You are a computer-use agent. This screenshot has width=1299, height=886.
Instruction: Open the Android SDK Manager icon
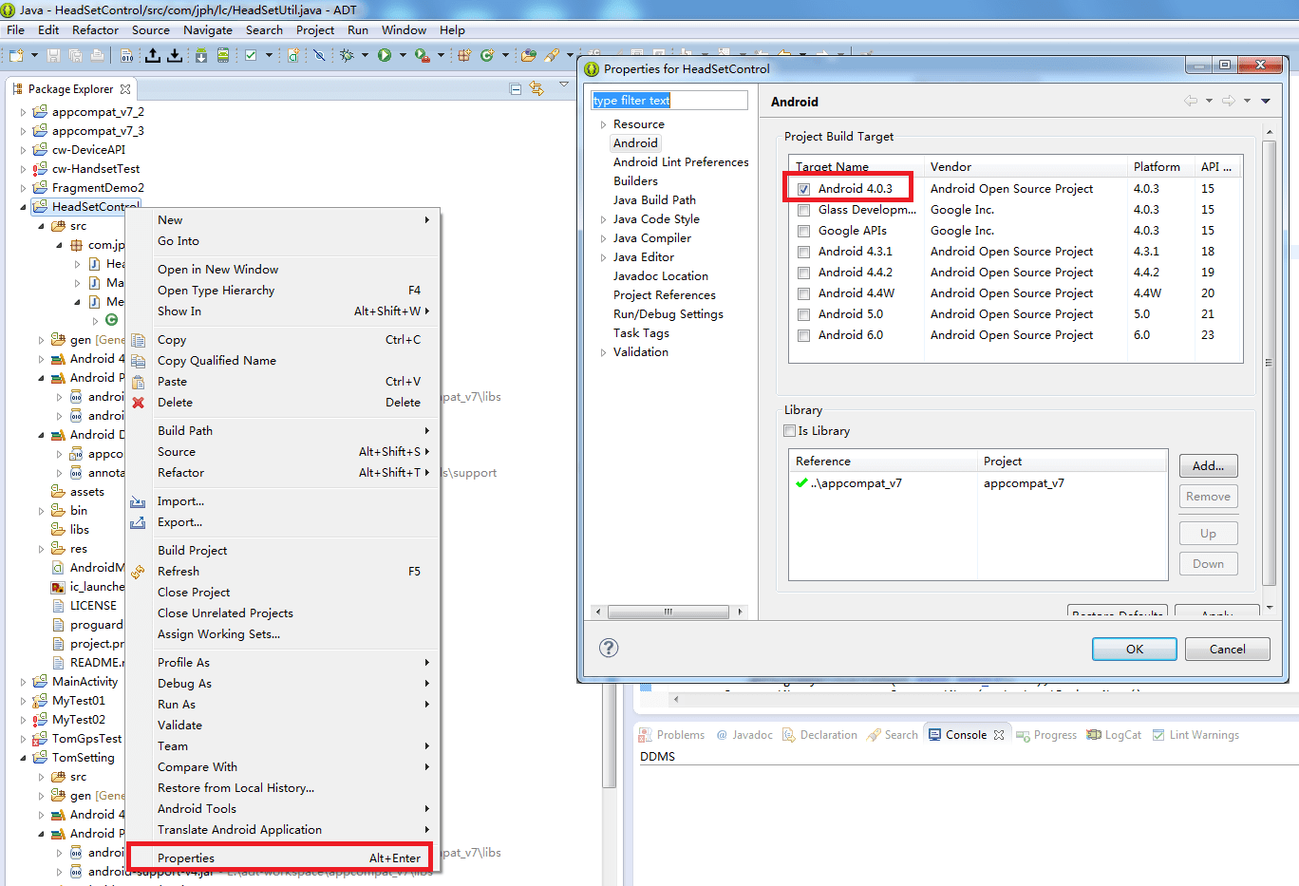201,56
